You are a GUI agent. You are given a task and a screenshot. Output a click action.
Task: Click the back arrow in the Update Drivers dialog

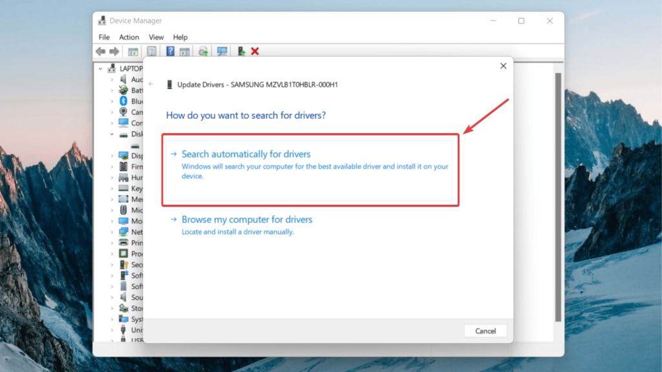(x=151, y=84)
